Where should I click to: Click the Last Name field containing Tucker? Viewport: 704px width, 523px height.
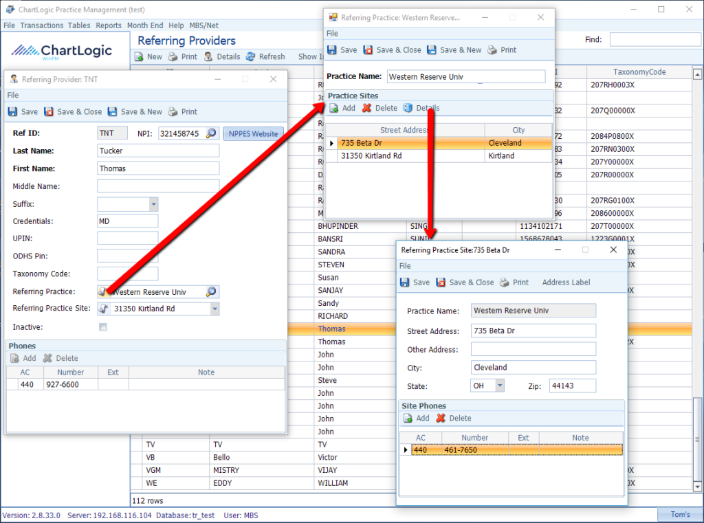(158, 151)
